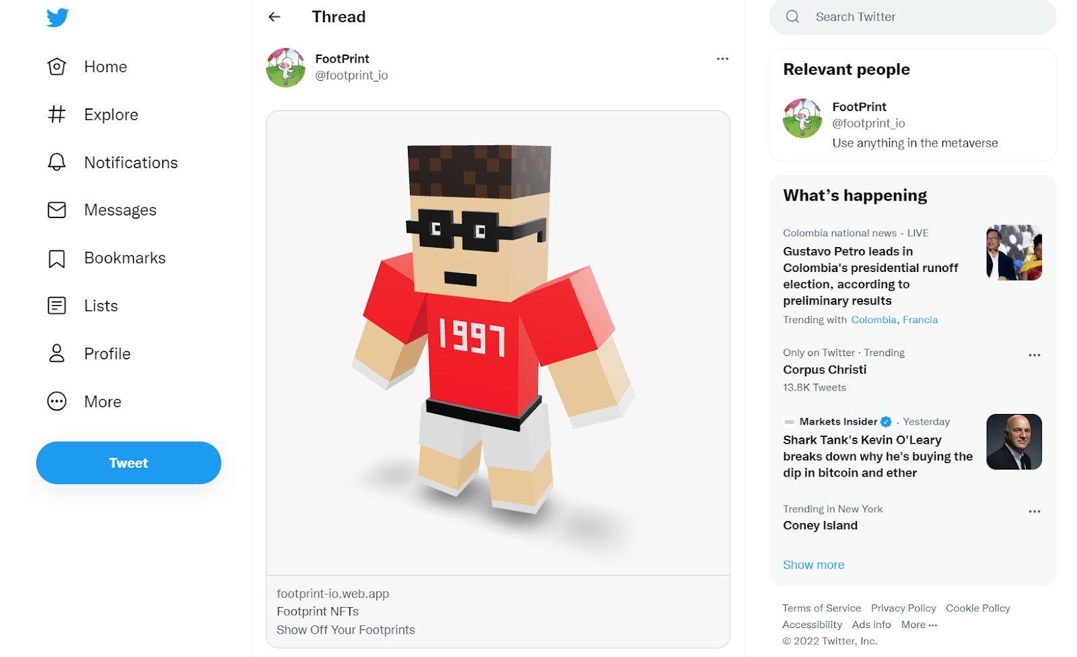1077x657 pixels.
Task: Open Home from the sidebar
Action: (88, 67)
